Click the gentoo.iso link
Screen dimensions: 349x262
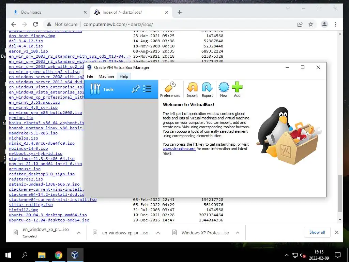21,118
